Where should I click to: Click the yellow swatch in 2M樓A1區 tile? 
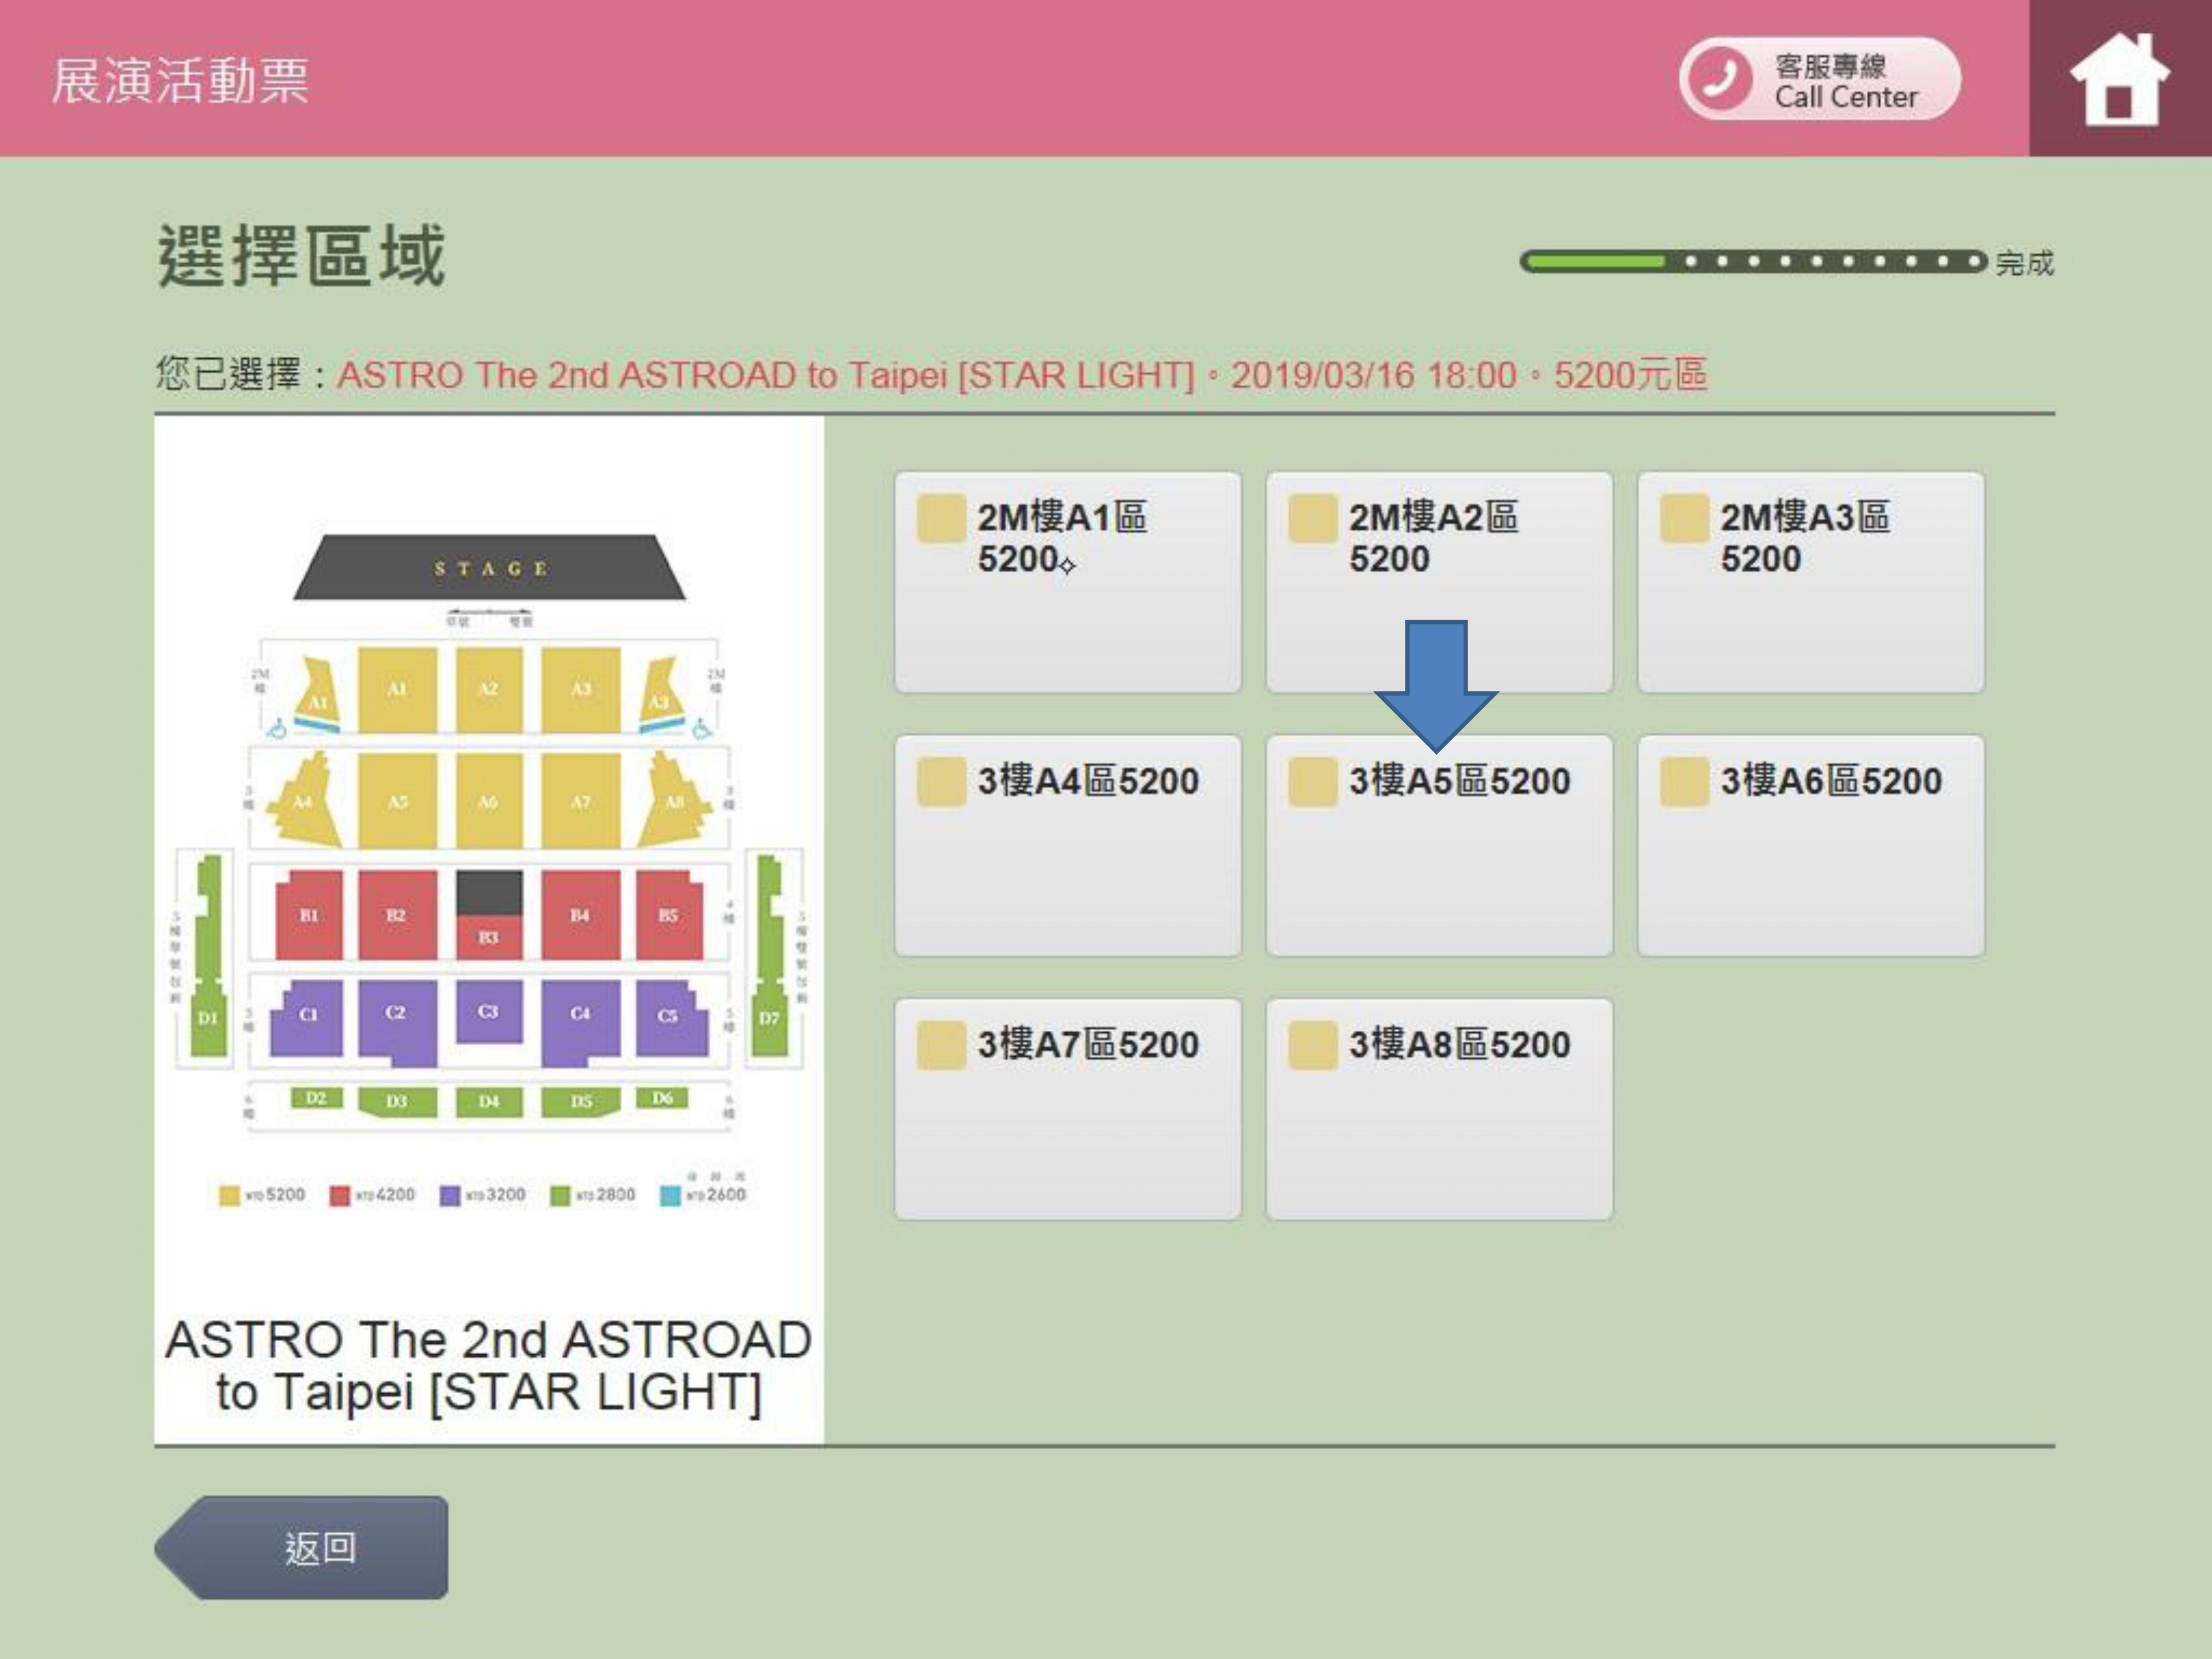941,518
